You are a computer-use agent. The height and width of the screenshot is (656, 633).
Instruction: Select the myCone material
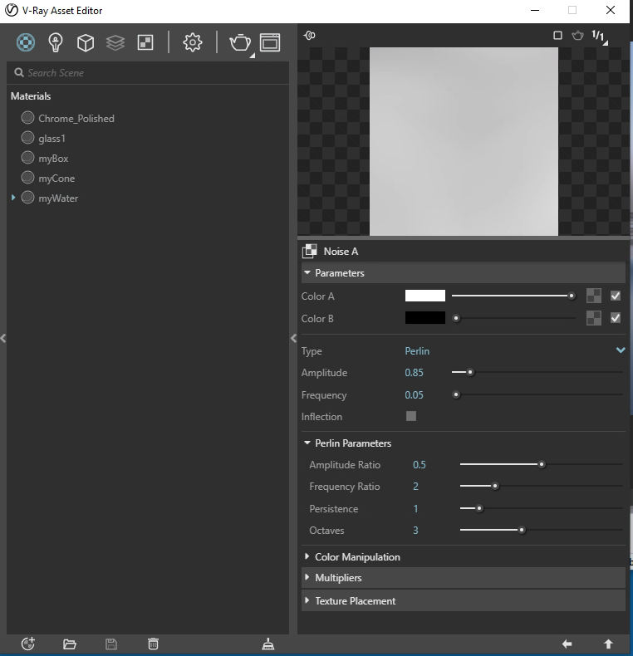click(56, 179)
